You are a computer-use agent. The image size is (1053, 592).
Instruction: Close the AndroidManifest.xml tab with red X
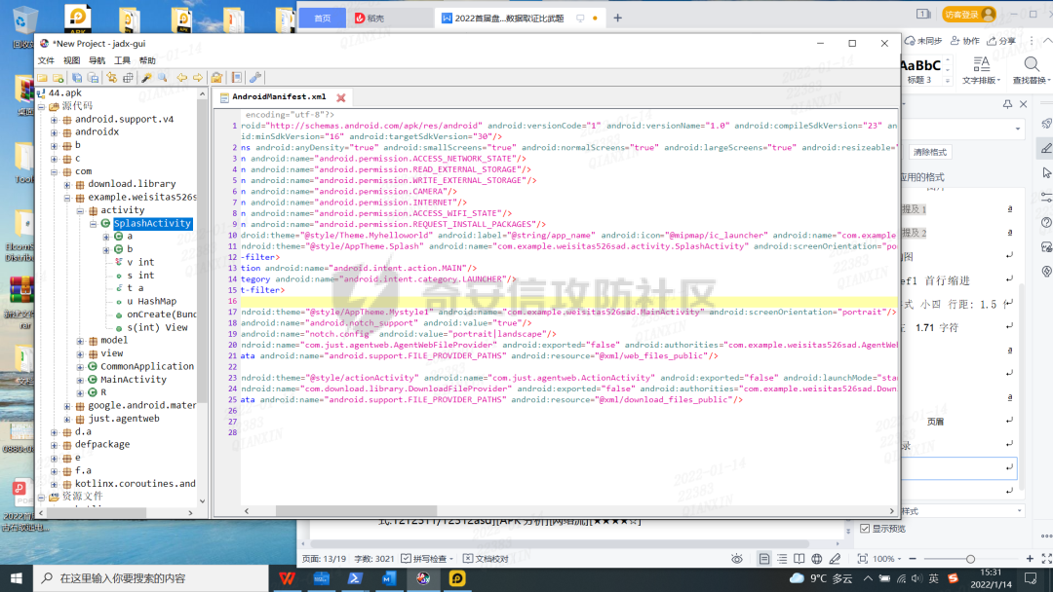pos(341,97)
